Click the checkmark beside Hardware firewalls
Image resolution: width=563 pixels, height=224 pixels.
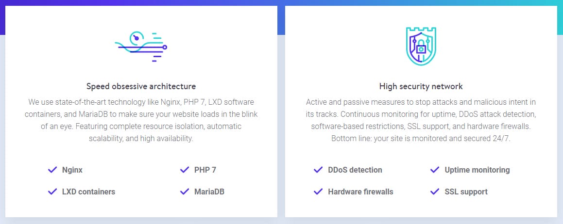(x=318, y=192)
